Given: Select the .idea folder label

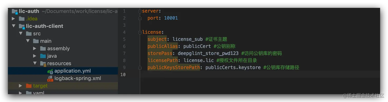Looking at the screenshot, I should 32,19.
